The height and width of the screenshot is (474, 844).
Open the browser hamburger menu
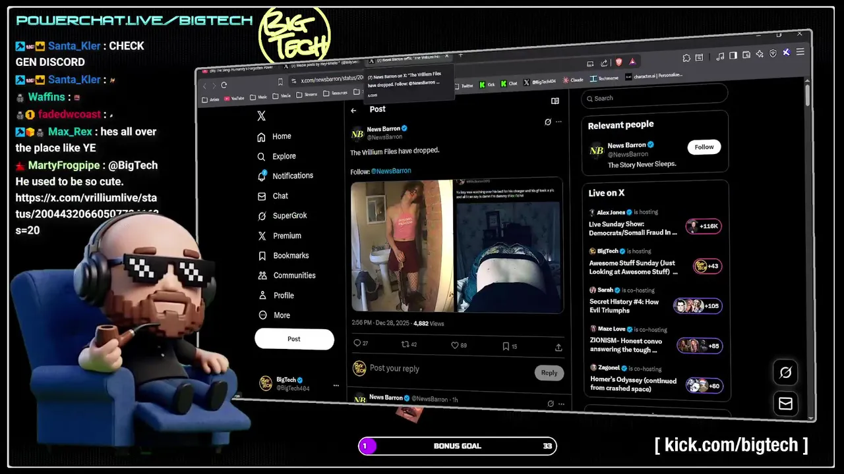[x=800, y=51]
